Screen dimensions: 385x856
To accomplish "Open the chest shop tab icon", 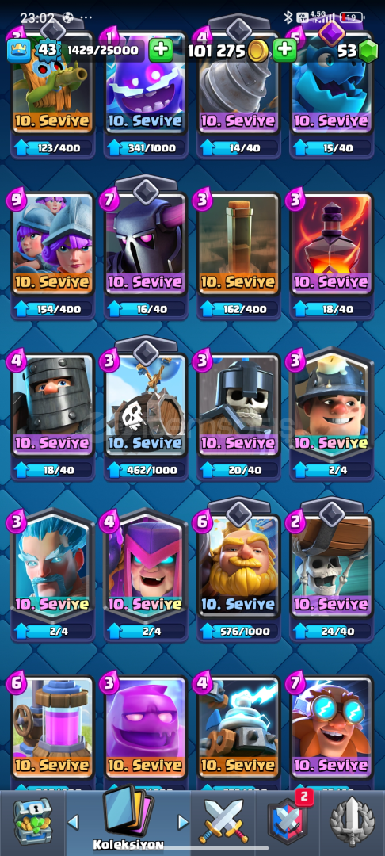I will 32,820.
